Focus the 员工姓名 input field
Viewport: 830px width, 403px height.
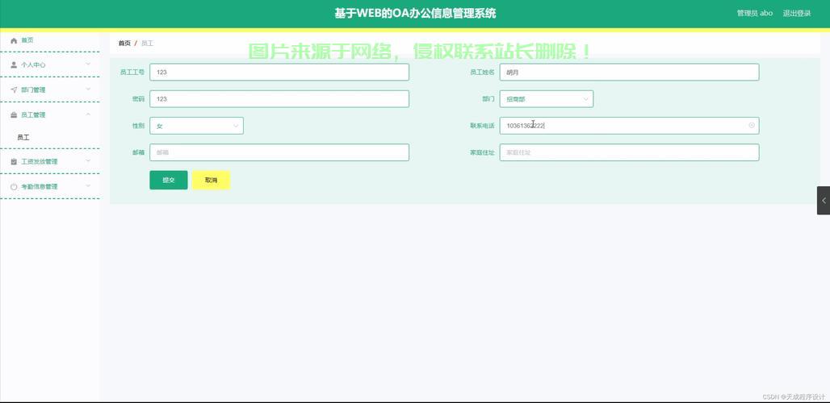click(630, 73)
